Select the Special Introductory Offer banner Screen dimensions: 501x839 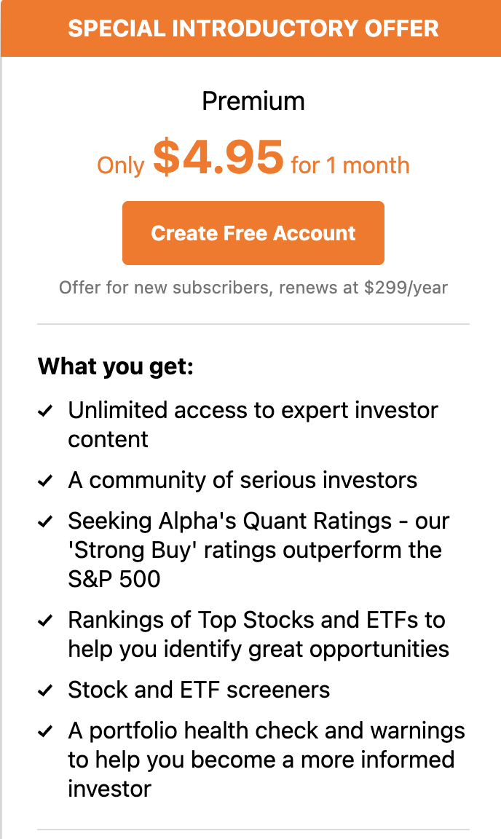point(251,28)
